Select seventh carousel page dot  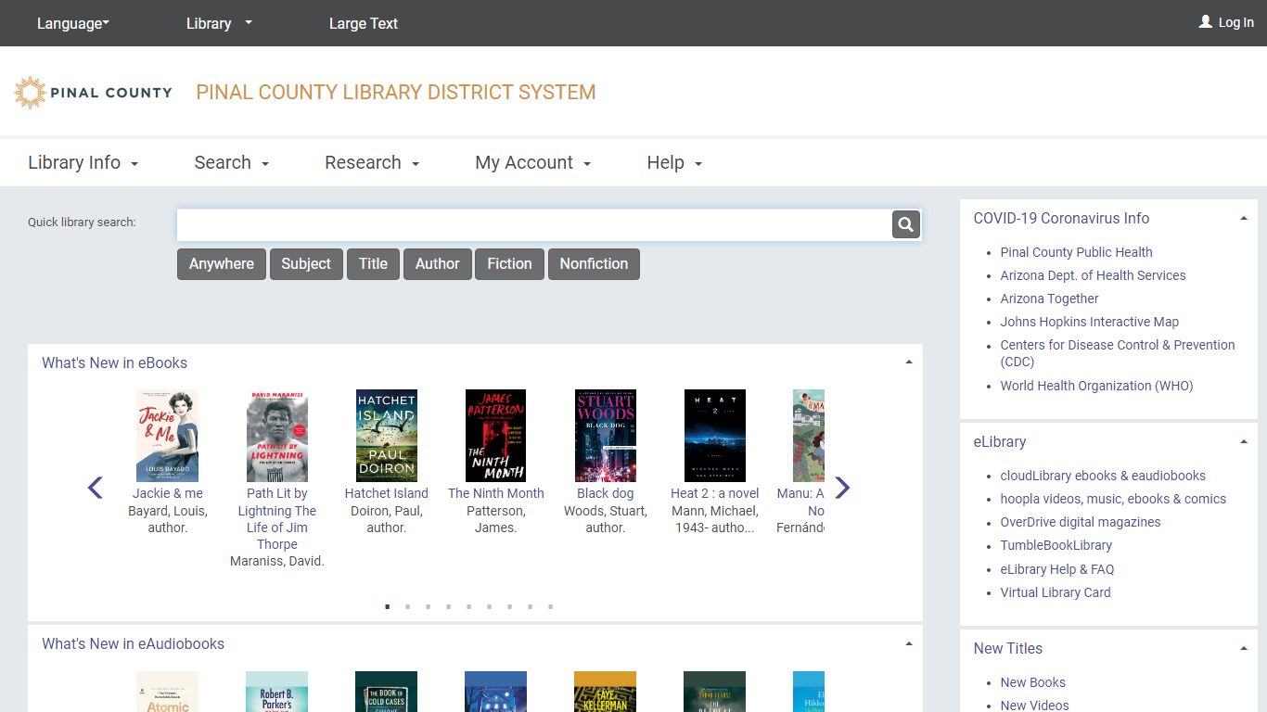pyautogui.click(x=510, y=606)
